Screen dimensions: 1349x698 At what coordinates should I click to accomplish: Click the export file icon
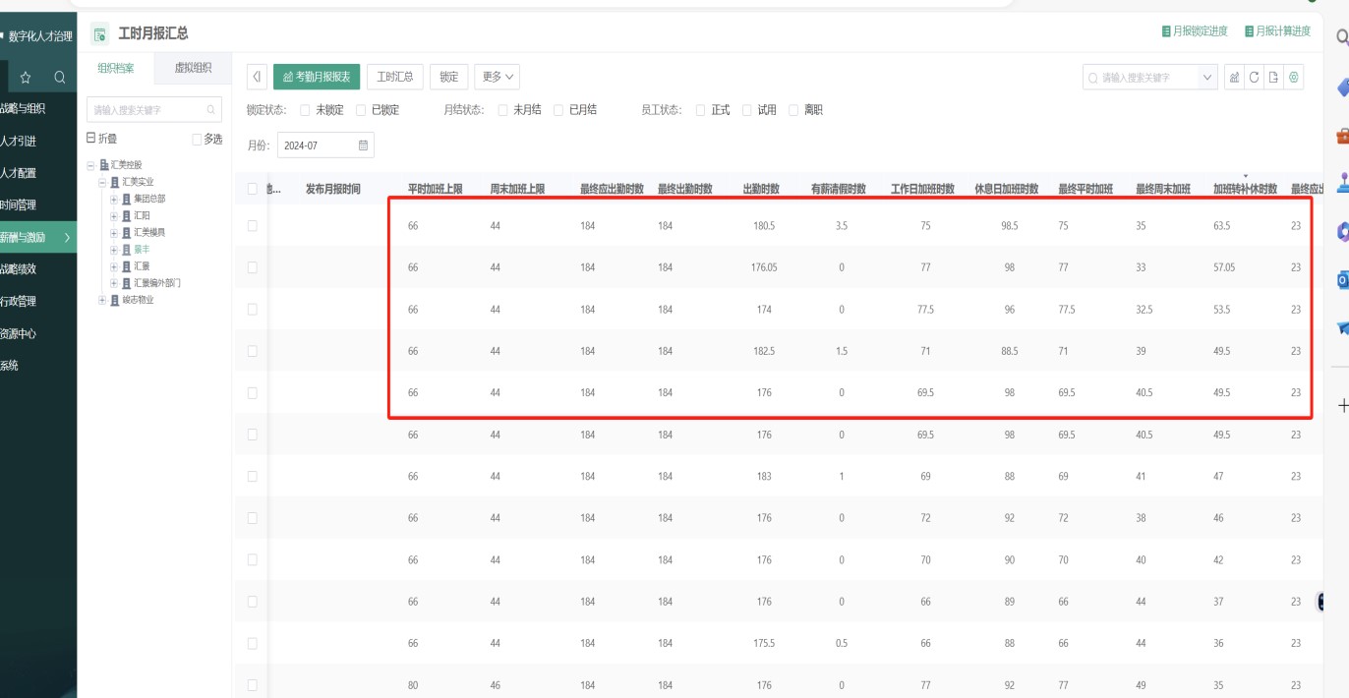click(x=1273, y=78)
